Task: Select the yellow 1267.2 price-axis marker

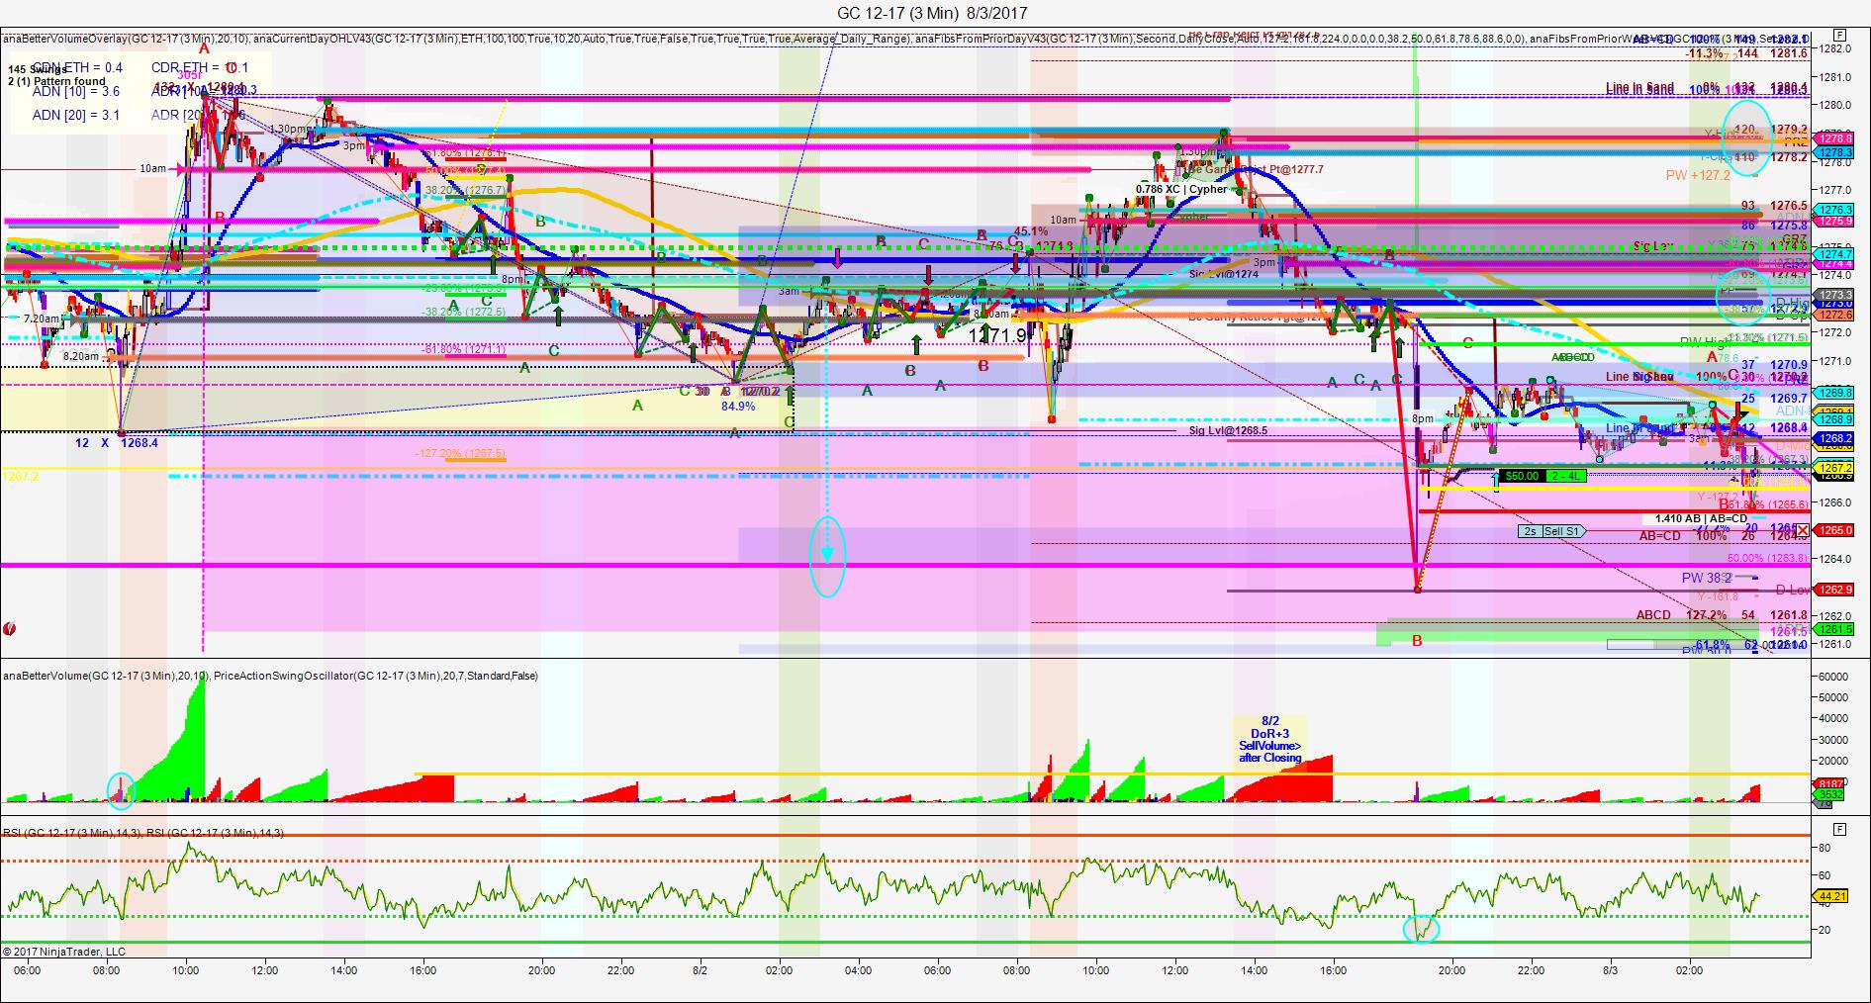Action: [x=1835, y=468]
